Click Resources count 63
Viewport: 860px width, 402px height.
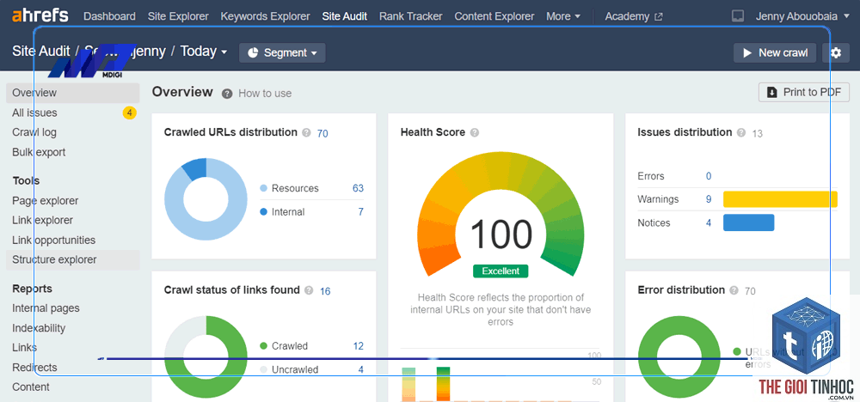pos(358,188)
